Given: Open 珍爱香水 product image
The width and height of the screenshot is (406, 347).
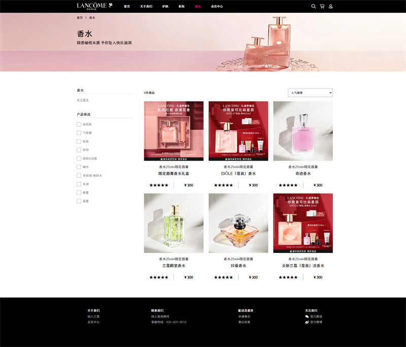Looking at the screenshot, I should point(239,223).
